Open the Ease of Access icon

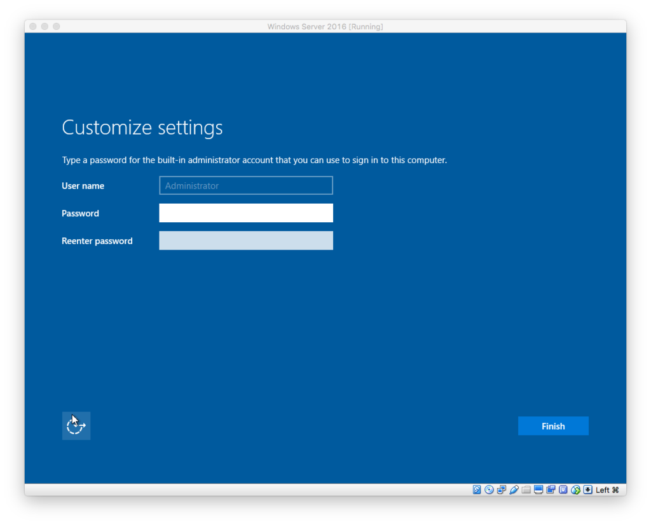pyautogui.click(x=76, y=426)
